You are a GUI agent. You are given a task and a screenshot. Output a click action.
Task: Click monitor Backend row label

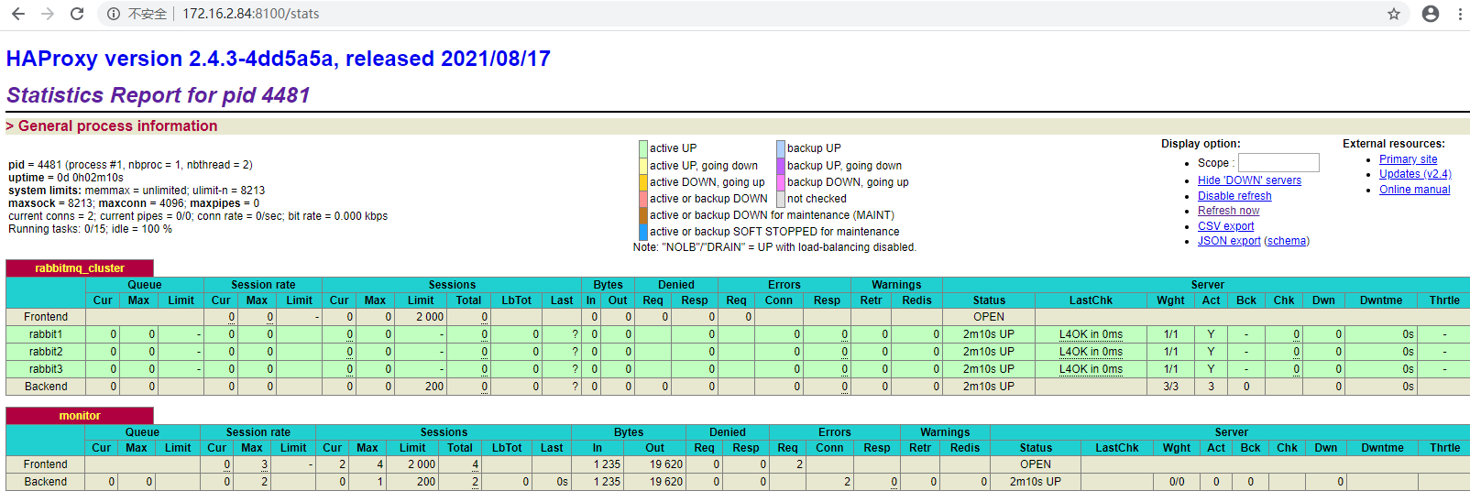[x=46, y=482]
